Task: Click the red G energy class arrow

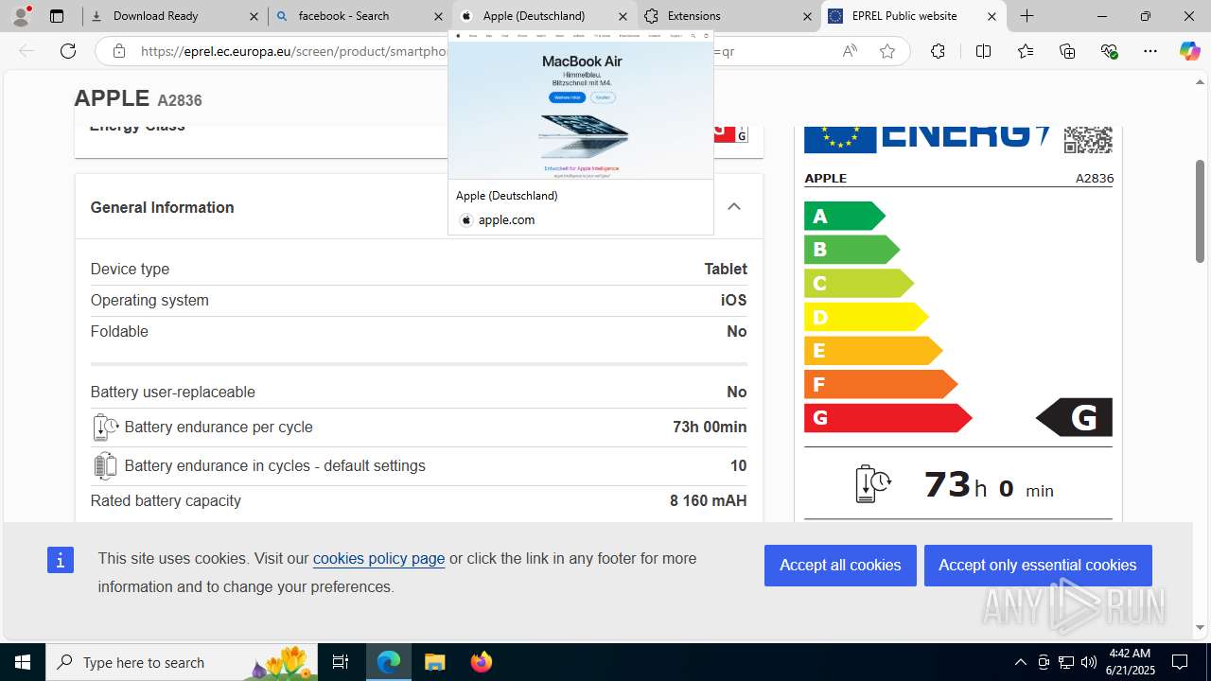Action: (x=887, y=417)
